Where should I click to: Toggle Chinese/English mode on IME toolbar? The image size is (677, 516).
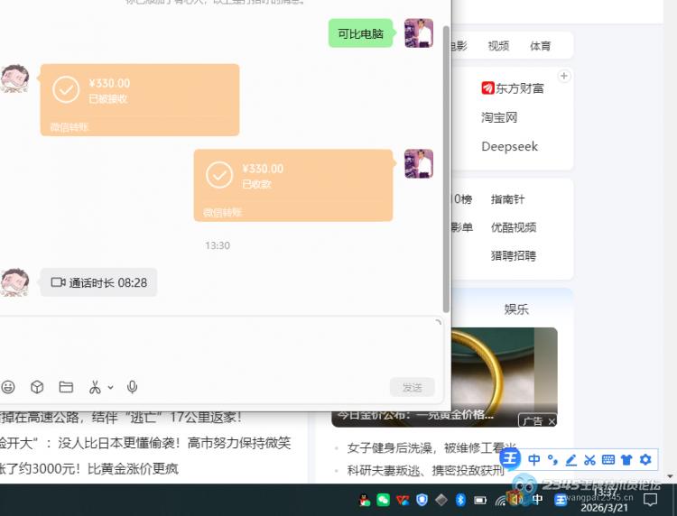[534, 459]
